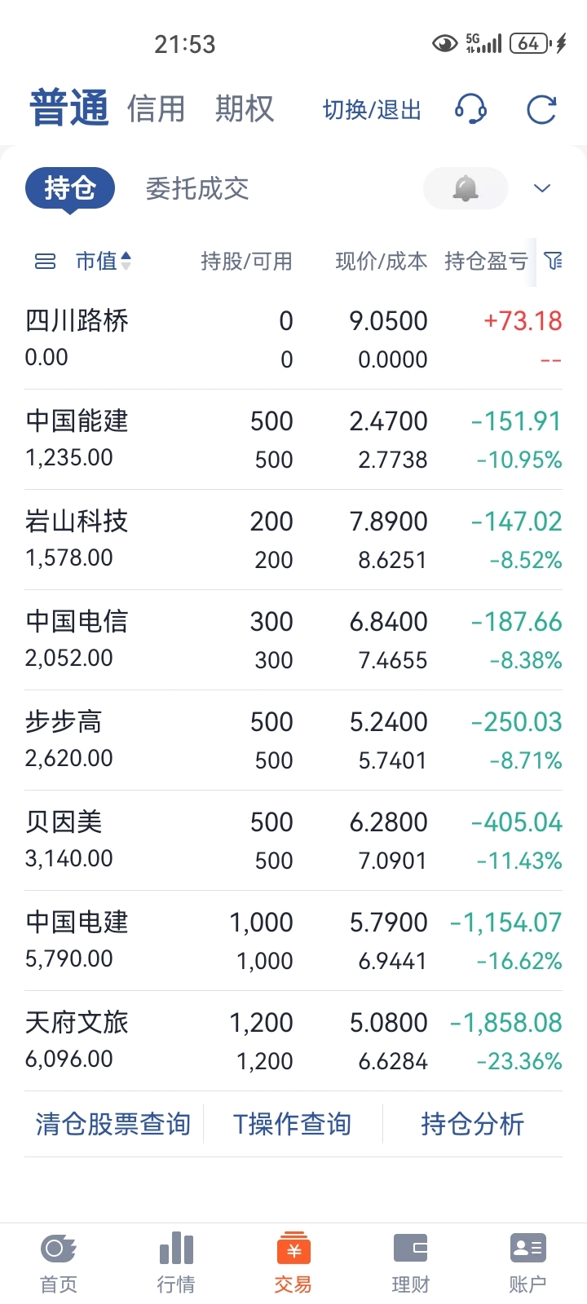Tap 切换/退出 to switch account
587x1304 pixels.
[372, 110]
